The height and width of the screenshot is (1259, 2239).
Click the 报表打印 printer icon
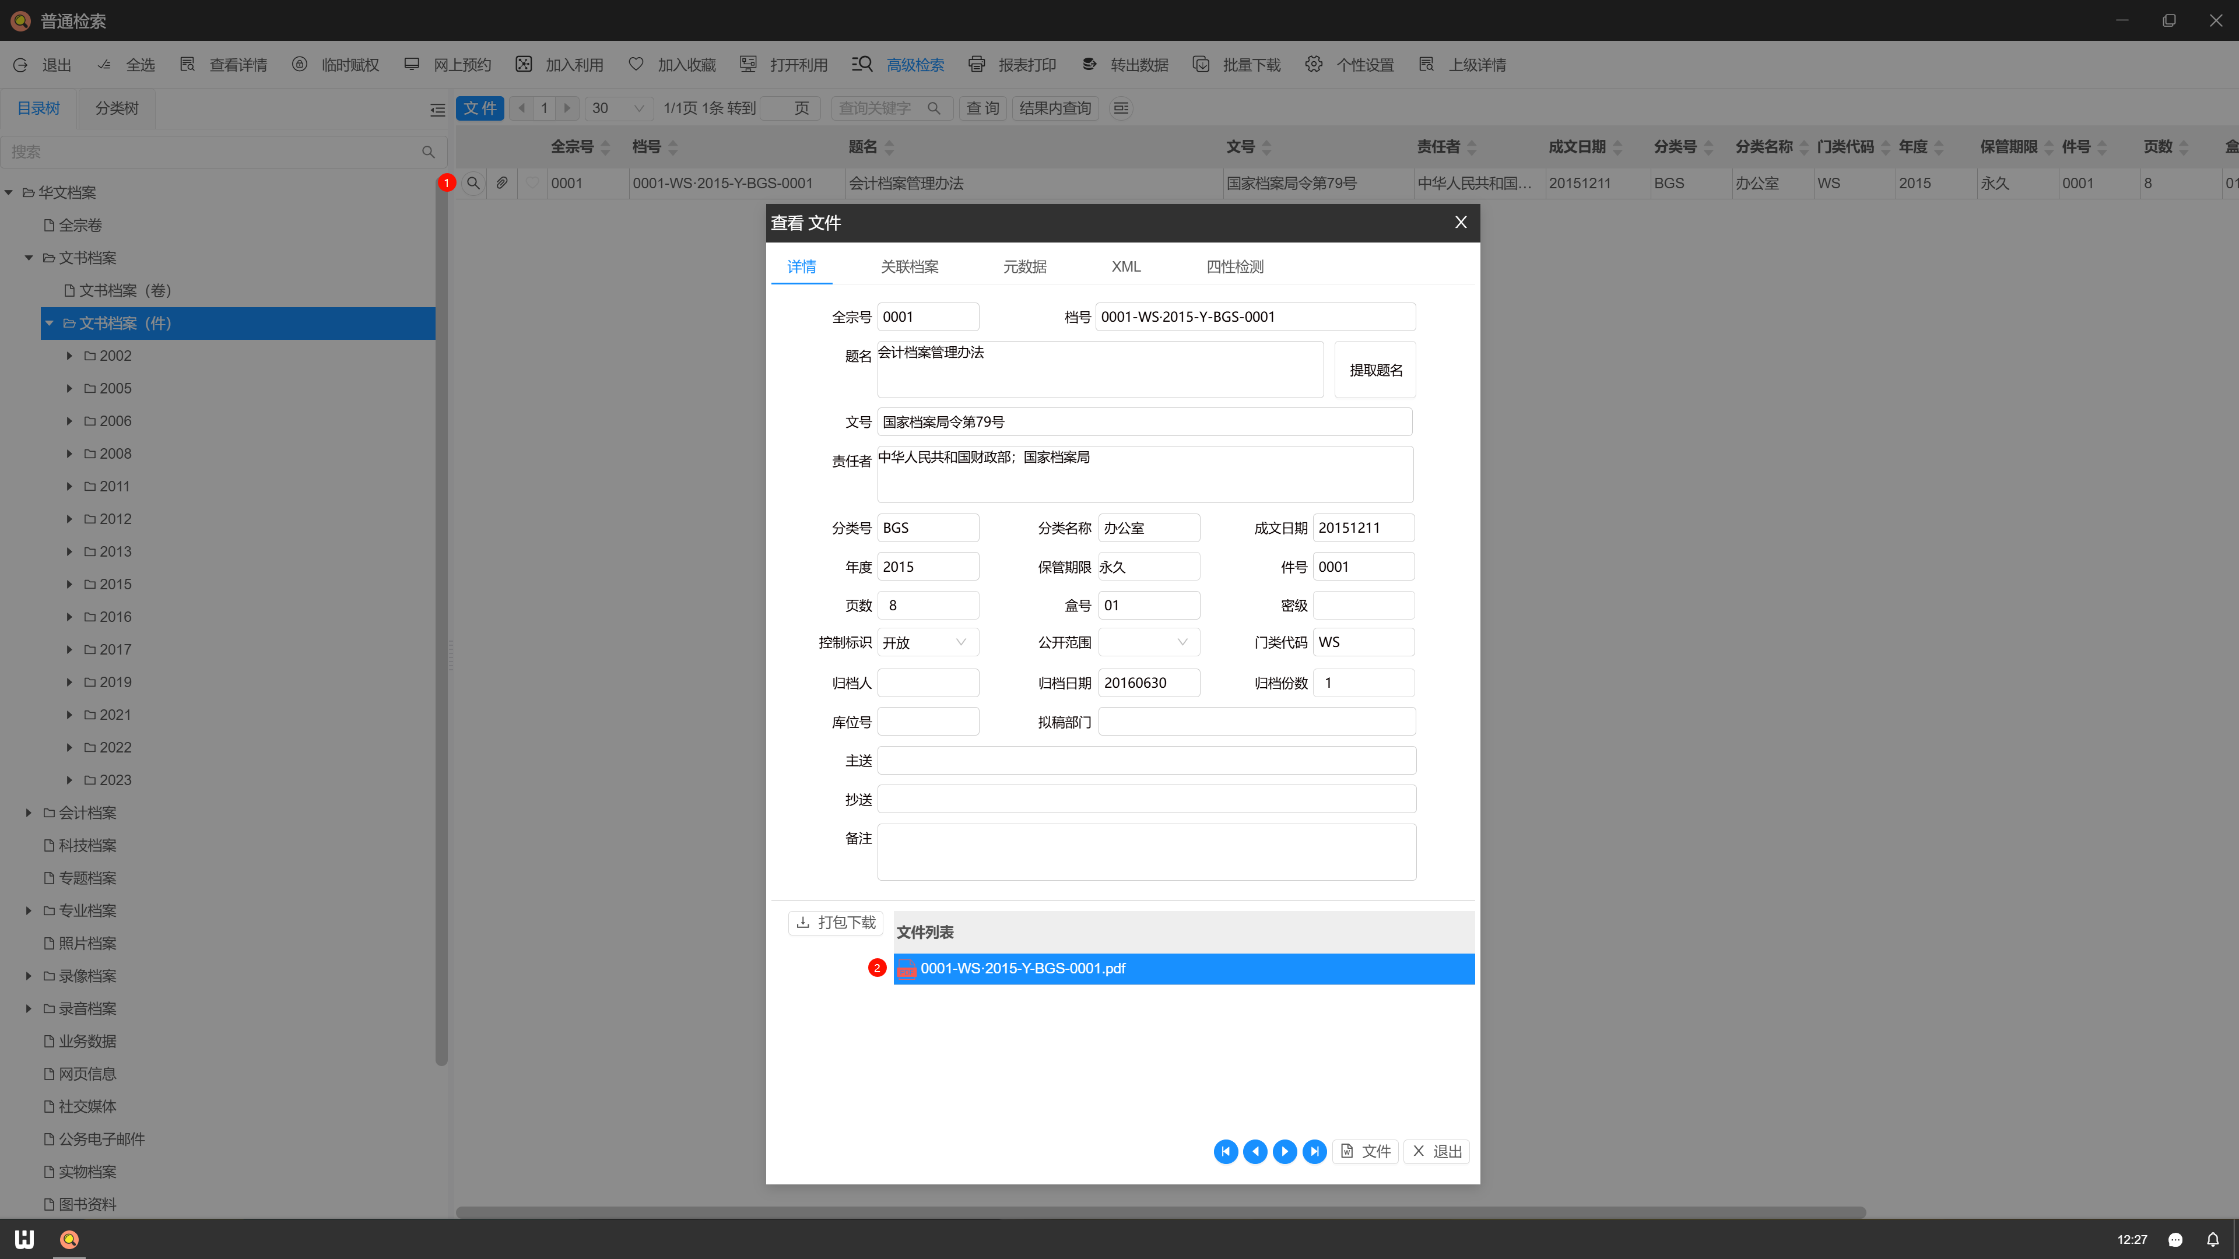pyautogui.click(x=976, y=64)
